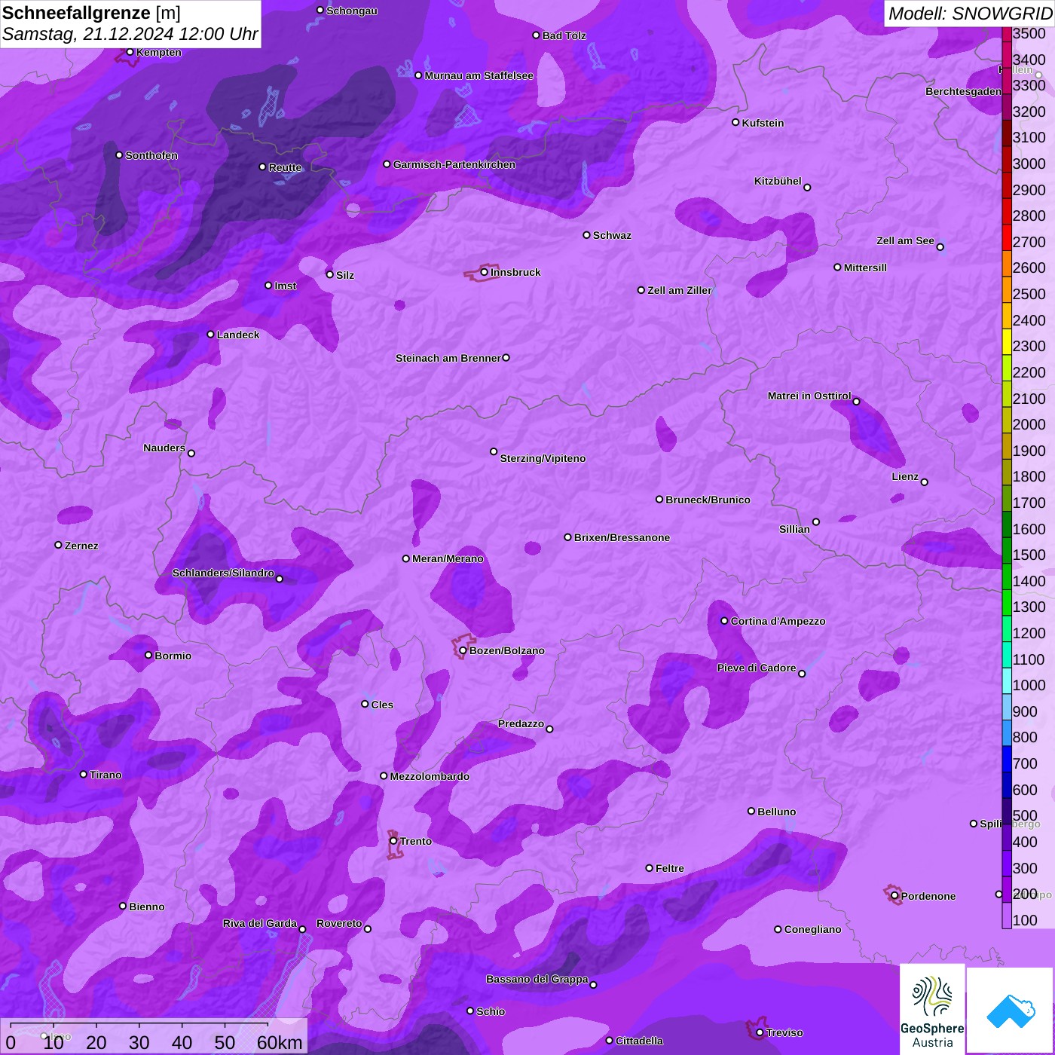1055x1055 pixels.
Task: Click the Berchtesgaden label
Action: [964, 91]
